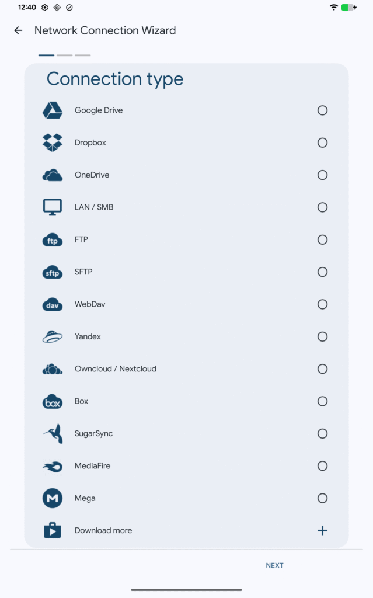Select the Box radio button

tap(322, 401)
